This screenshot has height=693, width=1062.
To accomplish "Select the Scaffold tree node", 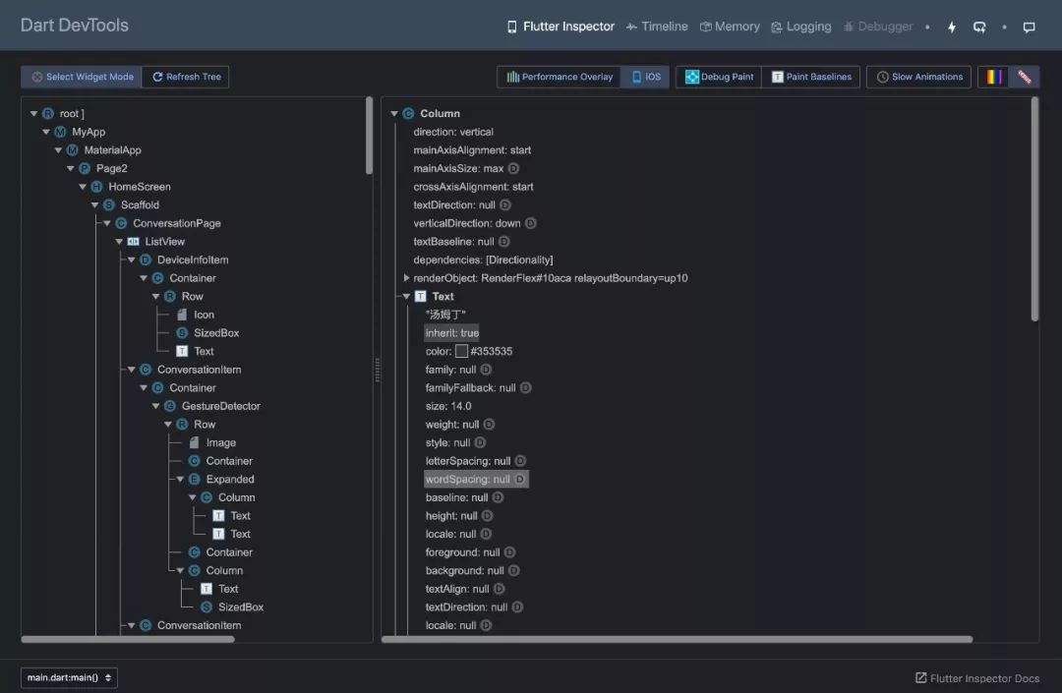I will [140, 205].
